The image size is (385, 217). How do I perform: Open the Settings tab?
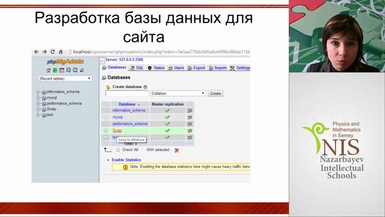pos(239,68)
